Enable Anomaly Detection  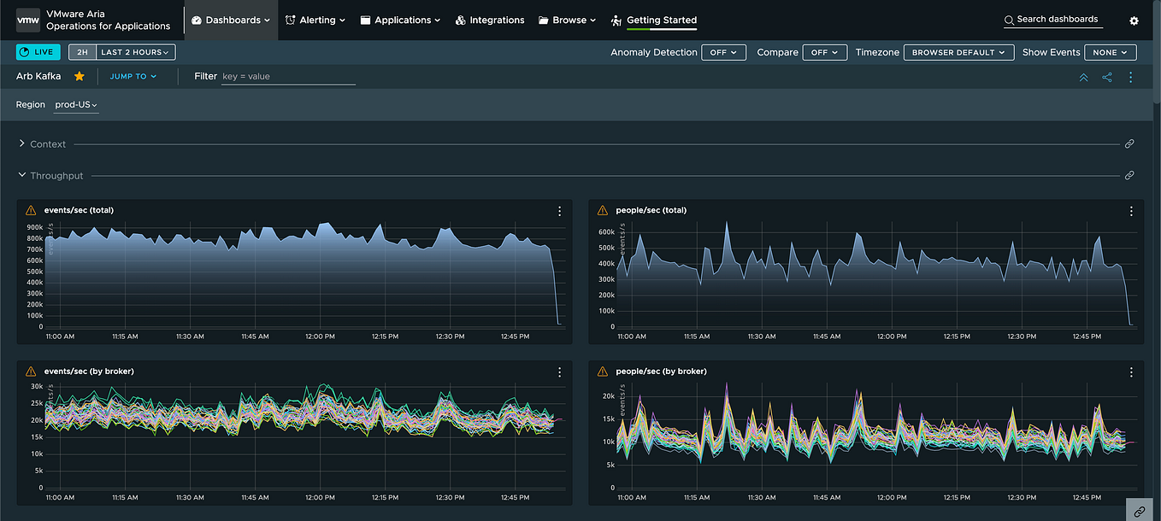pyautogui.click(x=723, y=51)
